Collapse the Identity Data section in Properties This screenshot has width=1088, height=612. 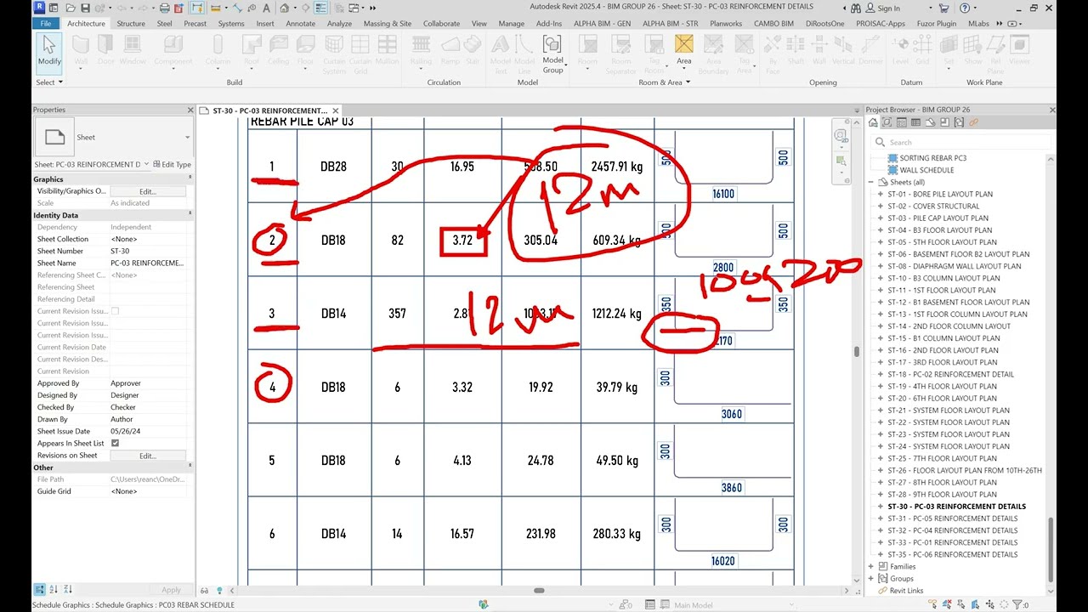[190, 215]
